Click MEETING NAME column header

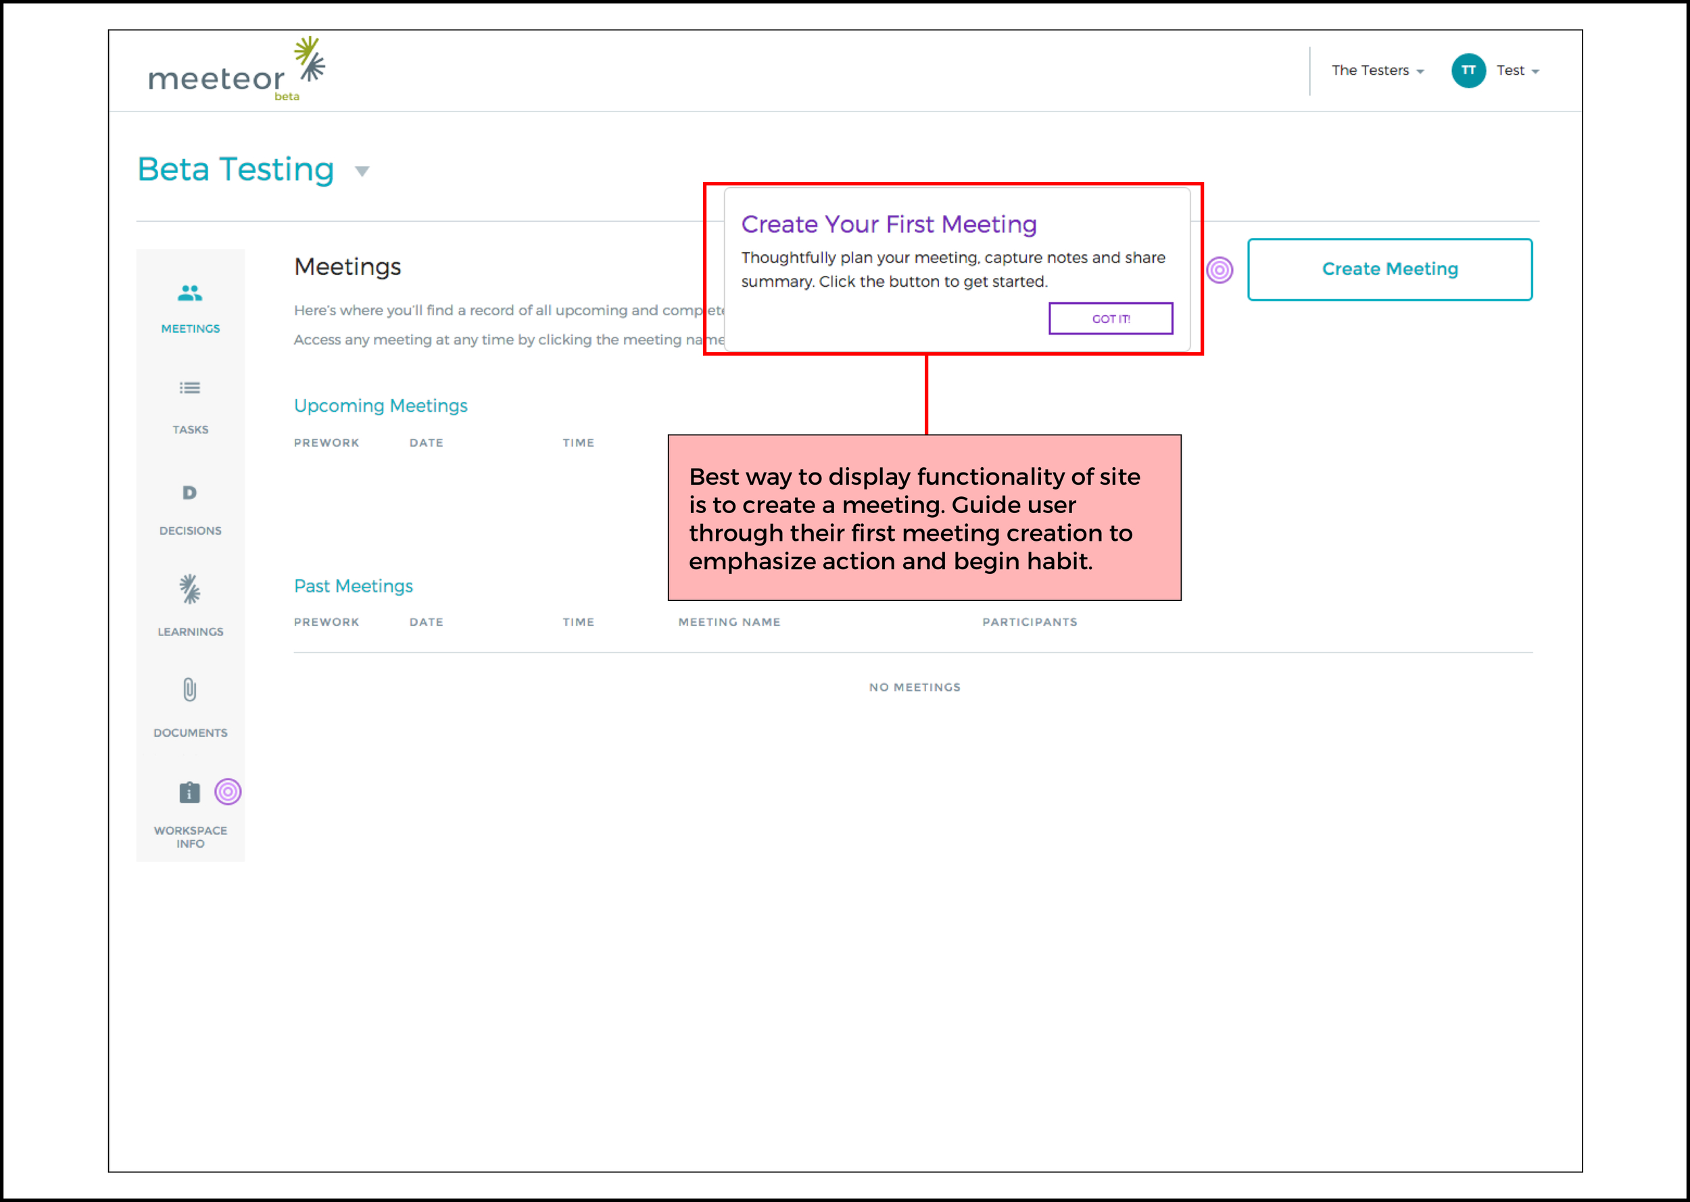tap(729, 623)
